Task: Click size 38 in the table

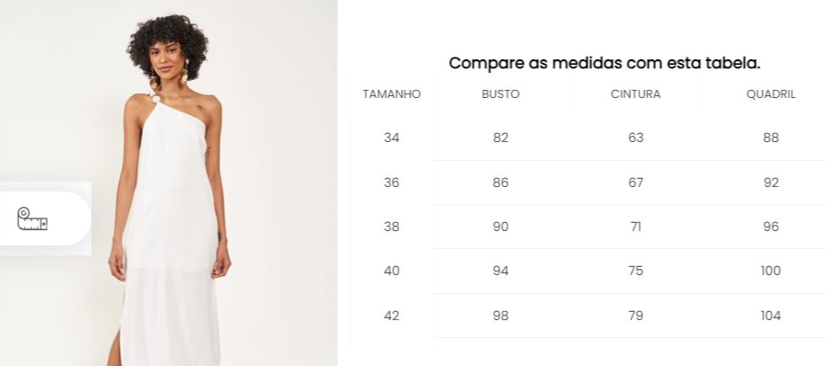Action: pyautogui.click(x=391, y=227)
